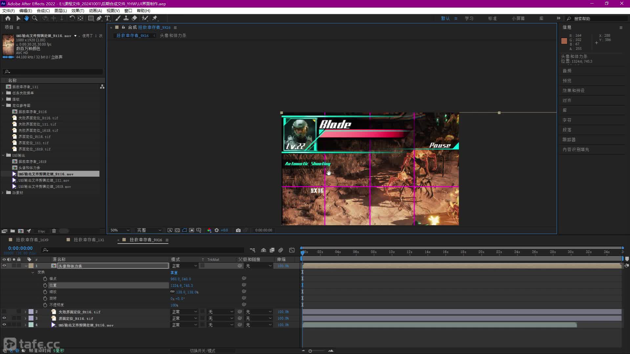Screen dimensions: 630x354
Task: Pick the Puppet Pin tool
Action: (x=155, y=18)
